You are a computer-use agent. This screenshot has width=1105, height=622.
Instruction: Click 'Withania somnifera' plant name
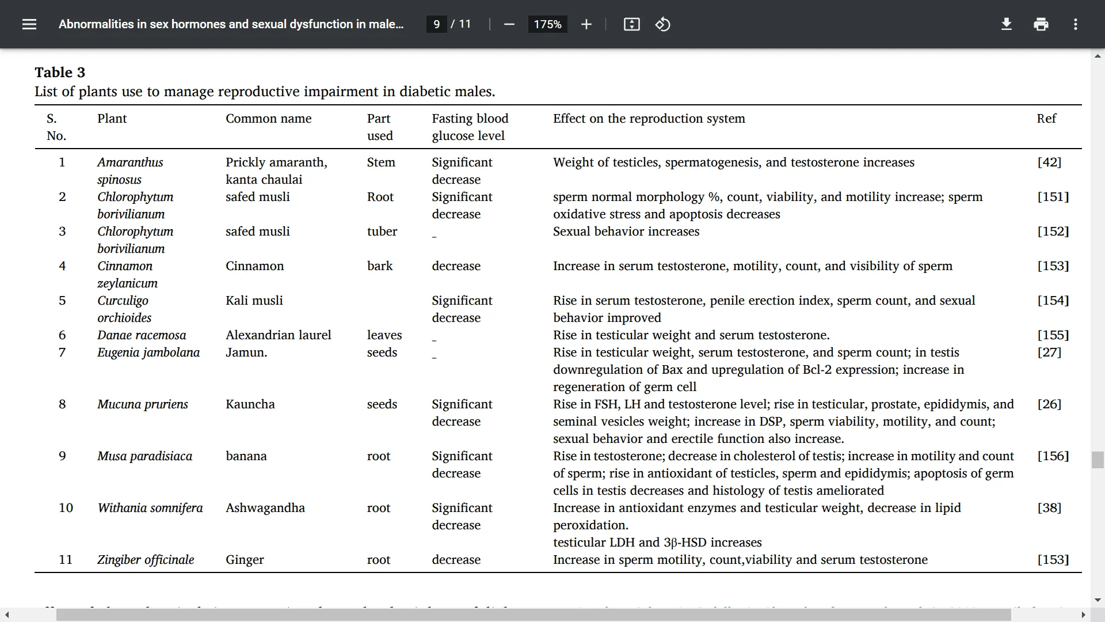pyautogui.click(x=150, y=507)
